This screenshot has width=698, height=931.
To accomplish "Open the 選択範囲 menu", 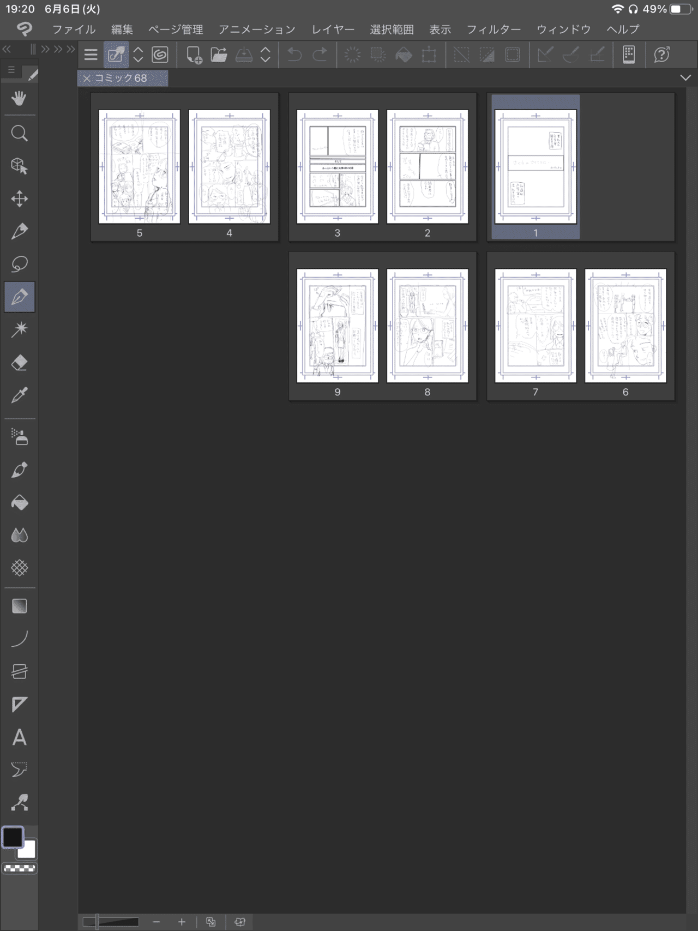I will (392, 29).
